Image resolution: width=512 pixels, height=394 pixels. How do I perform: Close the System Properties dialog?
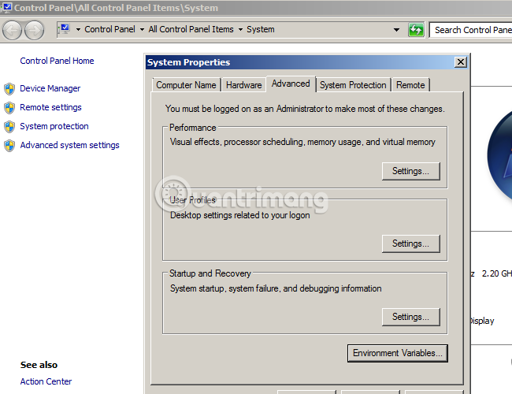pos(461,62)
